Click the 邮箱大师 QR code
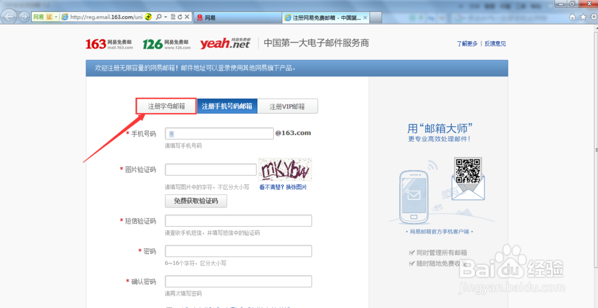This screenshot has height=308, width=598. tap(468, 170)
